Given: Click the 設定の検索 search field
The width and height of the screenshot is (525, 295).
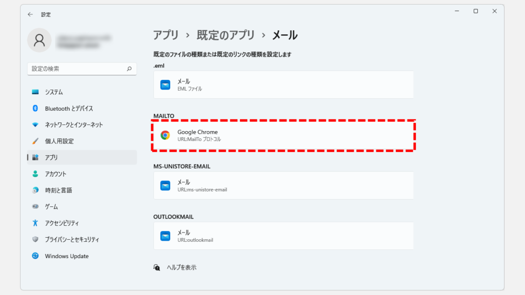Looking at the screenshot, I should pos(77,69).
